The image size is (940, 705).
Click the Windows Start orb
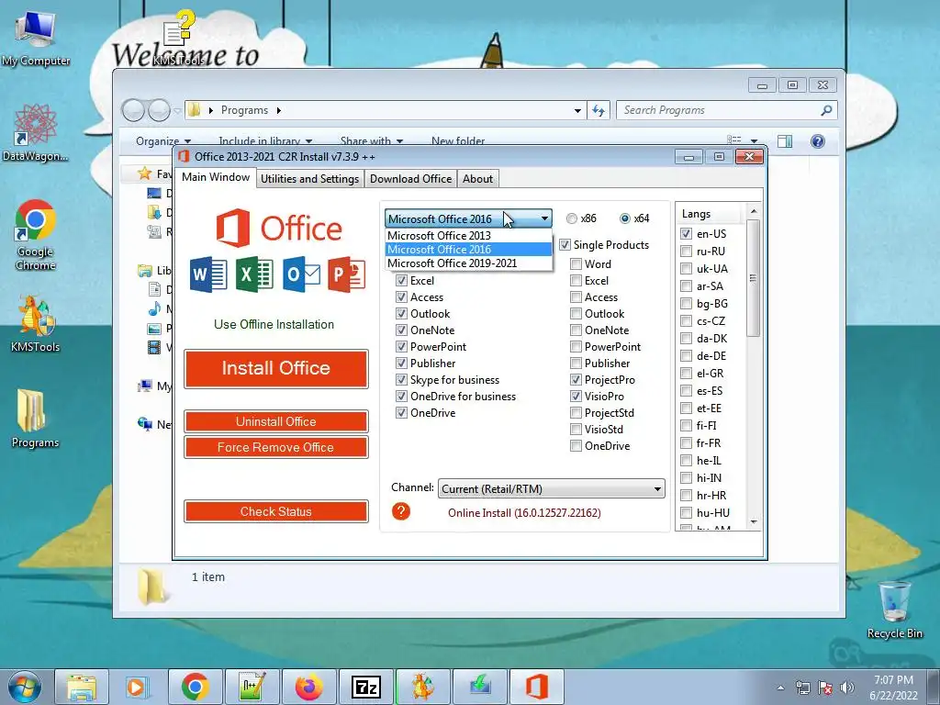point(24,687)
